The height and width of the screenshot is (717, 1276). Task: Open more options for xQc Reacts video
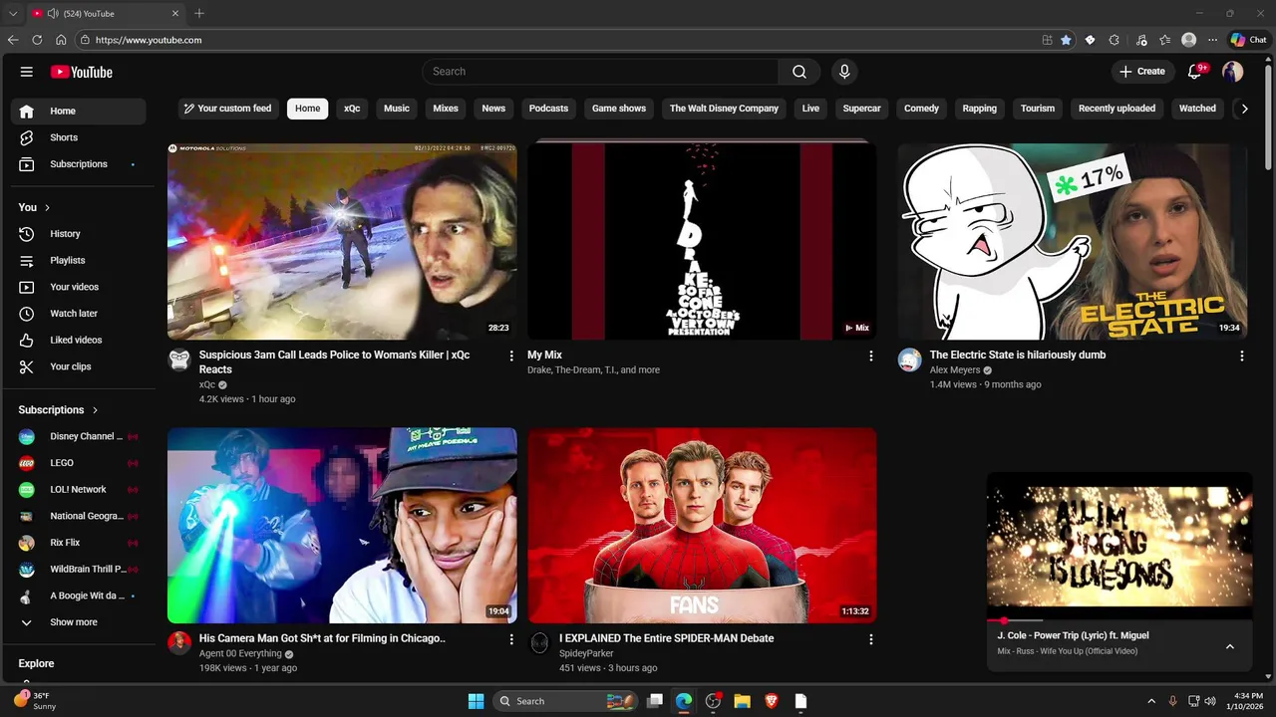pos(511,356)
